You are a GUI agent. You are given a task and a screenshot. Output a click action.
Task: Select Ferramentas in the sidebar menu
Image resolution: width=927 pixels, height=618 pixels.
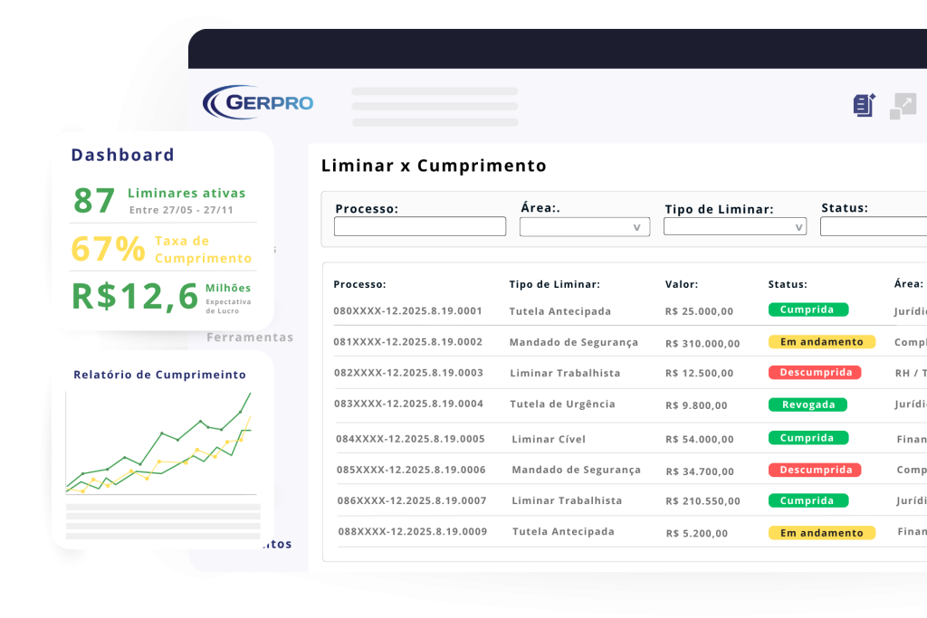250,338
